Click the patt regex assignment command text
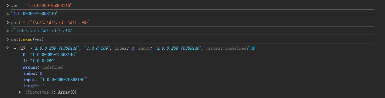This screenshot has height=98, width=385. [x=50, y=23]
